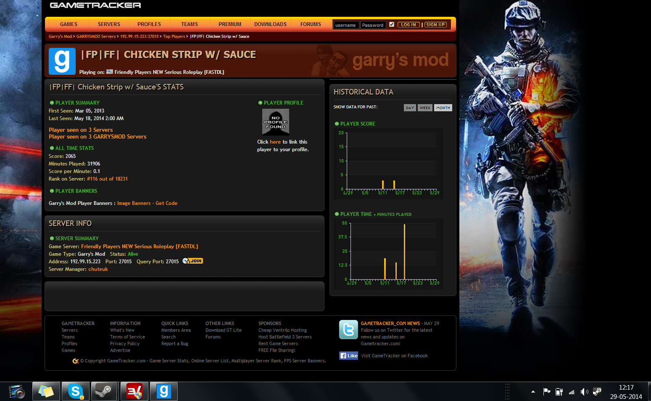Viewport: 651px width, 401px height.
Task: Open the Premium menu
Action: coord(230,24)
